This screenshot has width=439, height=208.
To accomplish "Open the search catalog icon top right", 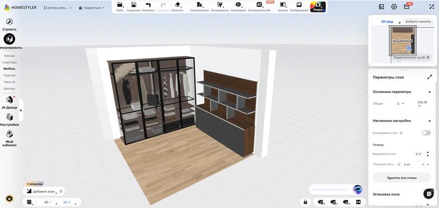I will (381, 7).
